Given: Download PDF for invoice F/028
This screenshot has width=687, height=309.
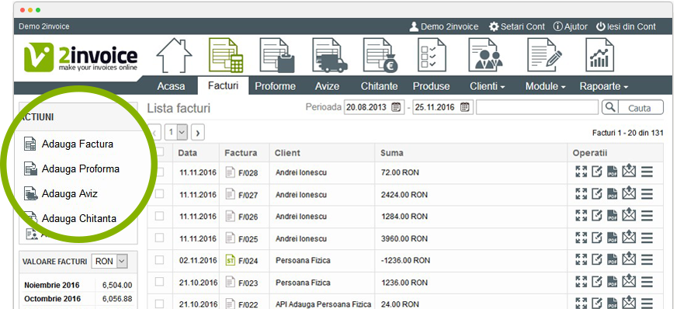Looking at the screenshot, I should (612, 172).
